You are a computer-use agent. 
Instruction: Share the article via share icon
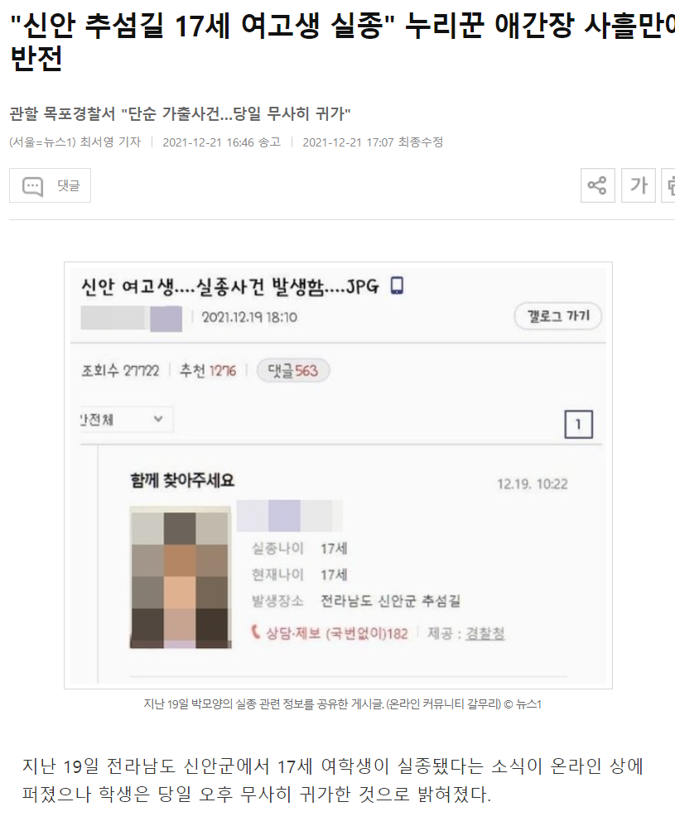pyautogui.click(x=597, y=185)
